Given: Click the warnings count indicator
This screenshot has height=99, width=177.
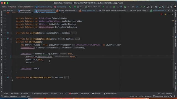Looking at the screenshot, I should 166,14.
